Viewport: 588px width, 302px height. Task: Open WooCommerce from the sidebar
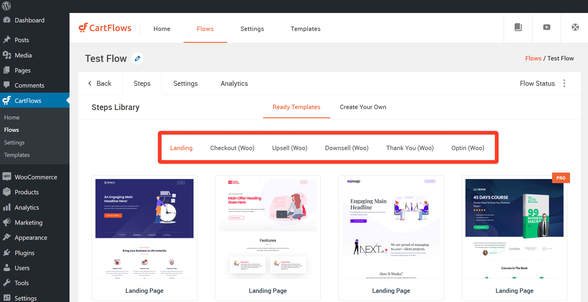click(36, 177)
